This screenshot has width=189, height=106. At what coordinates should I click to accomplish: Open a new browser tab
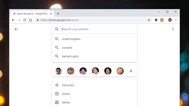(x=58, y=14)
